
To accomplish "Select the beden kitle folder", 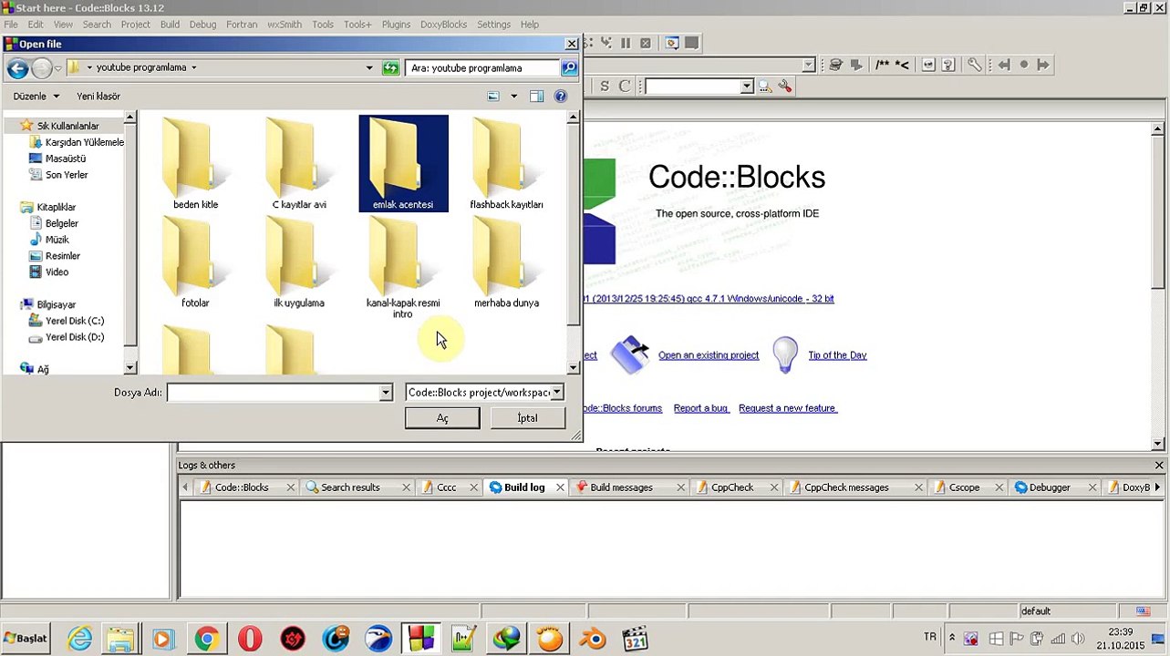I will coord(195,164).
